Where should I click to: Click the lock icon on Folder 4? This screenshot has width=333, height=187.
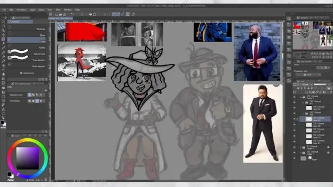(x=328, y=147)
